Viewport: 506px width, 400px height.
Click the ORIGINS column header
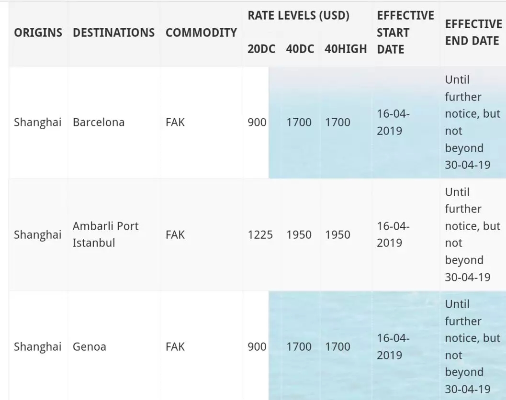point(38,33)
